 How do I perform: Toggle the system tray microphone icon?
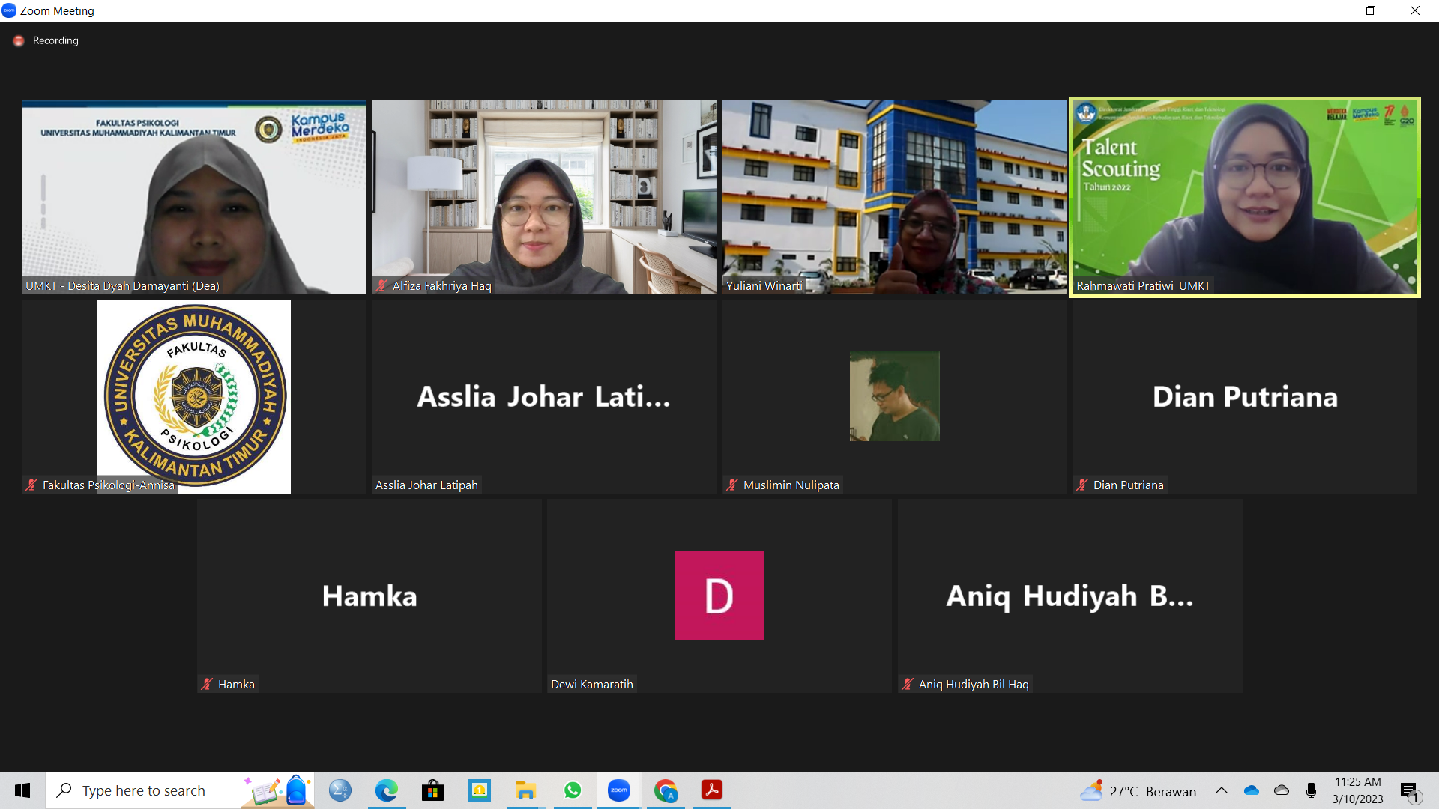[x=1311, y=790]
